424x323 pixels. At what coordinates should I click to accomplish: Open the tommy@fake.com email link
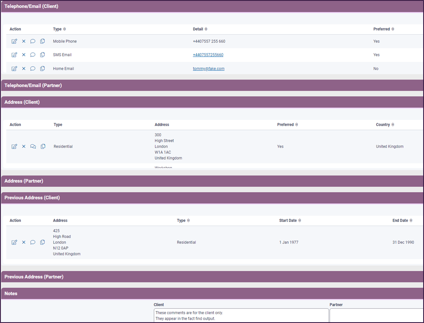[x=208, y=68]
